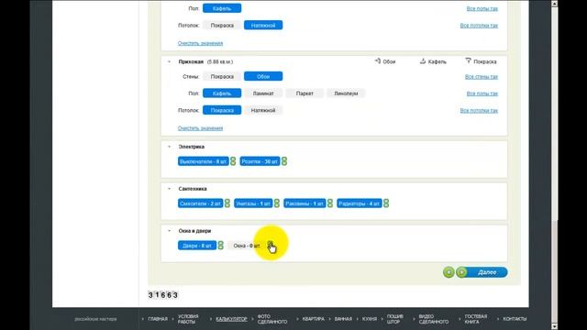The width and height of the screenshot is (587, 330).
Task: Collapse the Прихожая section arrow
Action: [169, 61]
